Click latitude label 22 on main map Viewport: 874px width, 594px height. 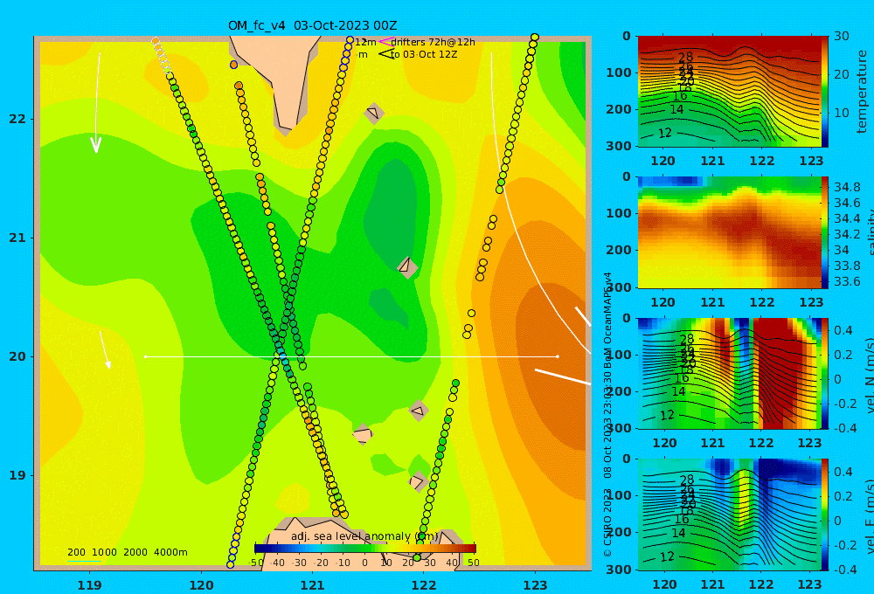pyautogui.click(x=17, y=119)
